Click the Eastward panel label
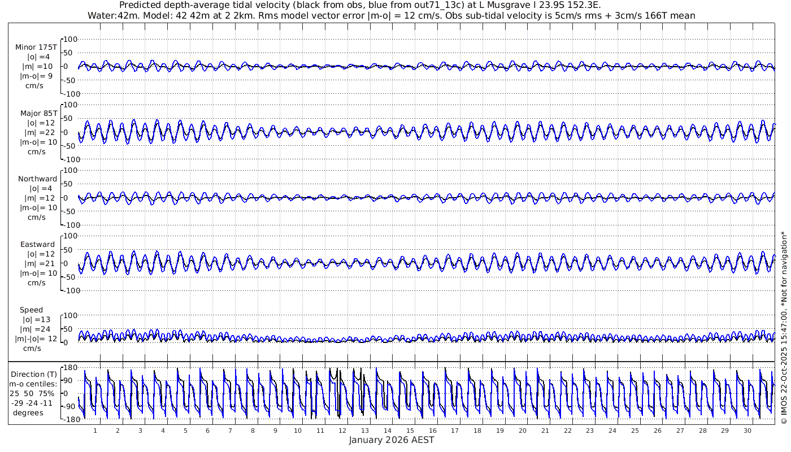The width and height of the screenshot is (791, 452). point(37,244)
